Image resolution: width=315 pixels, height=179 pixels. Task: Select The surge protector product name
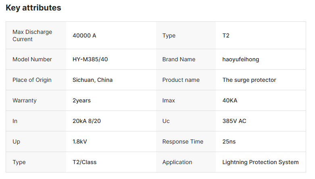tap(249, 80)
